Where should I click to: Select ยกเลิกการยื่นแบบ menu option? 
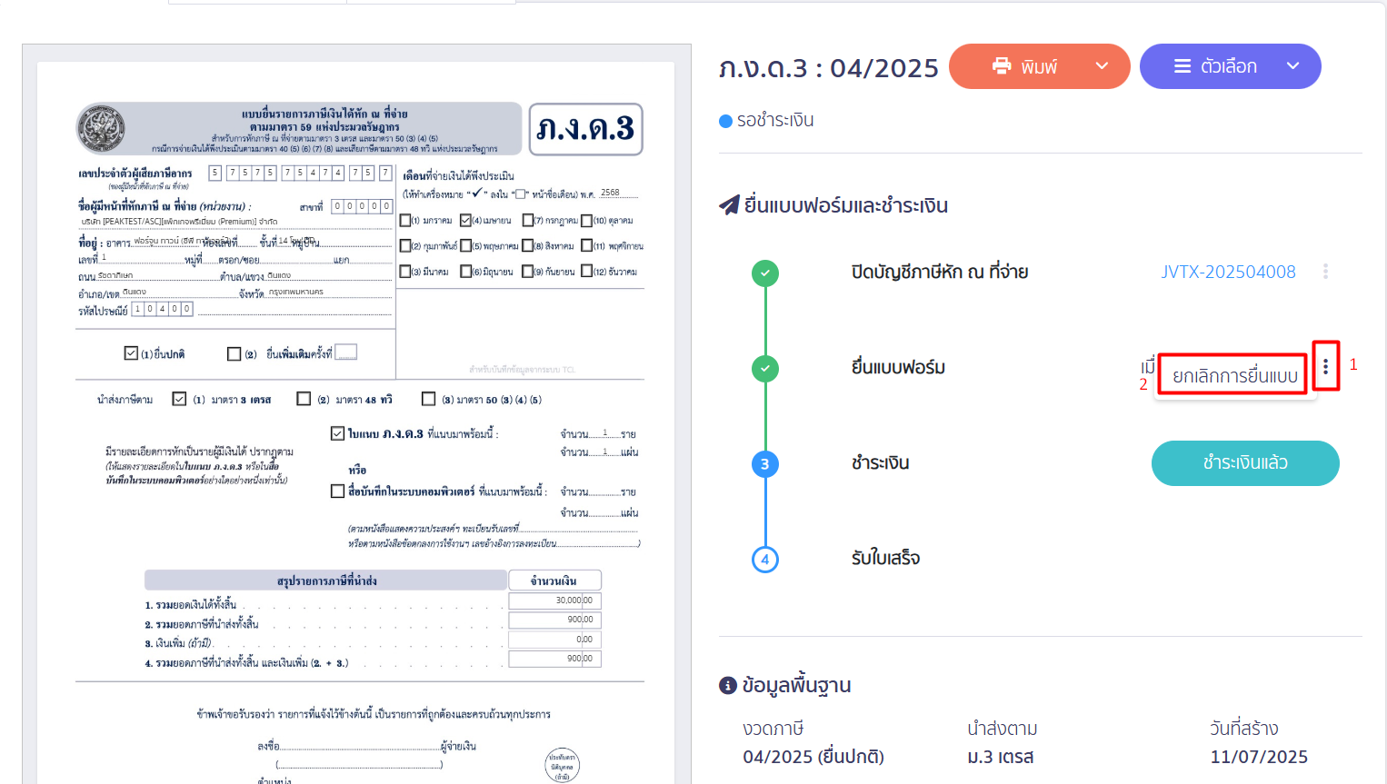1234,375
